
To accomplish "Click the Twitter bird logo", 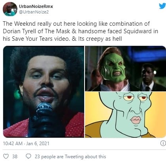I will 162,6.
